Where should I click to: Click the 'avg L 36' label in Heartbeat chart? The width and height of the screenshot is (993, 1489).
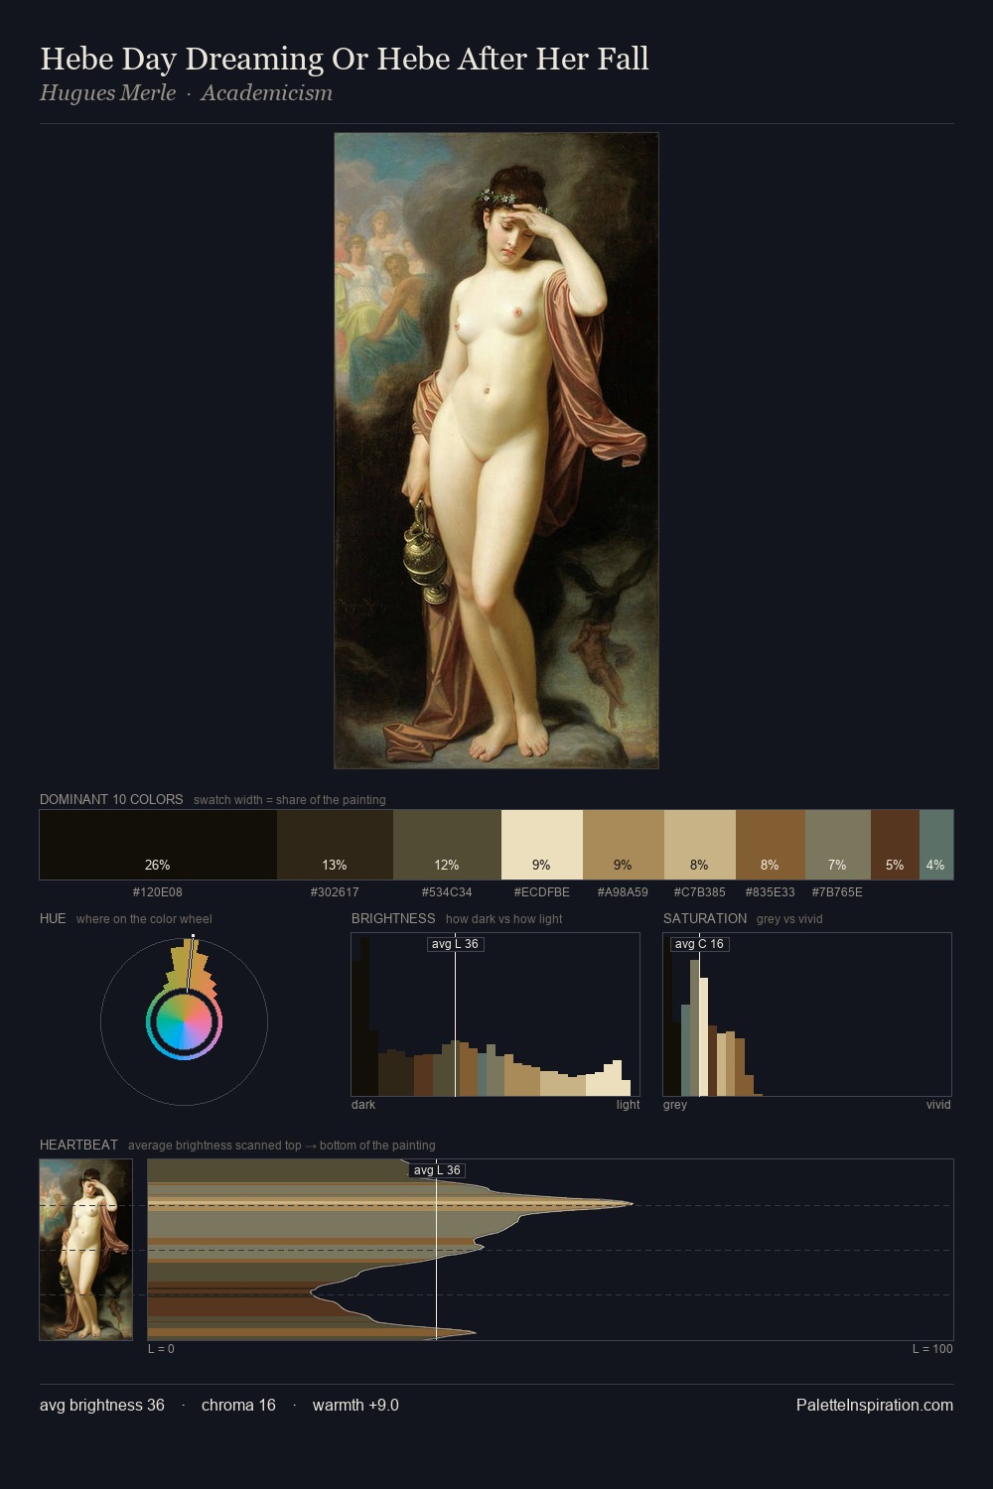tap(437, 1170)
